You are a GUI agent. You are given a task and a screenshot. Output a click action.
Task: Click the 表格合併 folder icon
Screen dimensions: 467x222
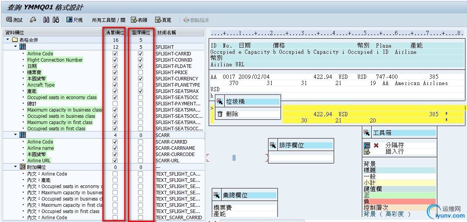coord(14,40)
